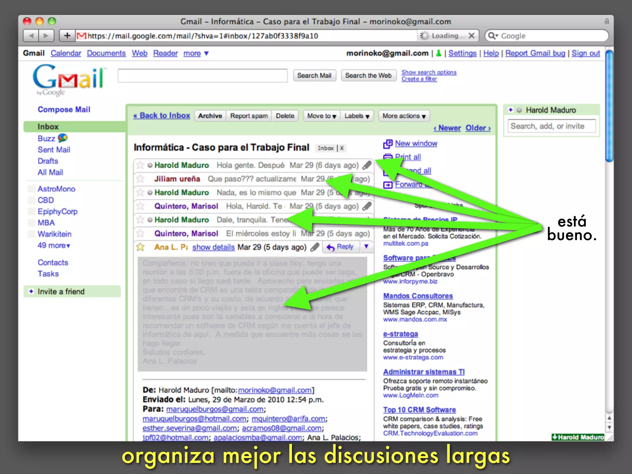Click the Gmail favicon in address bar
This screenshot has width=632, height=474.
pyautogui.click(x=81, y=36)
